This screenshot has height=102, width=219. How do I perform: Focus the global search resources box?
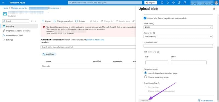click(105, 3)
